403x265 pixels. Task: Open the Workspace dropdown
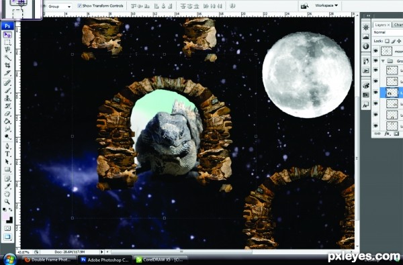(x=326, y=5)
